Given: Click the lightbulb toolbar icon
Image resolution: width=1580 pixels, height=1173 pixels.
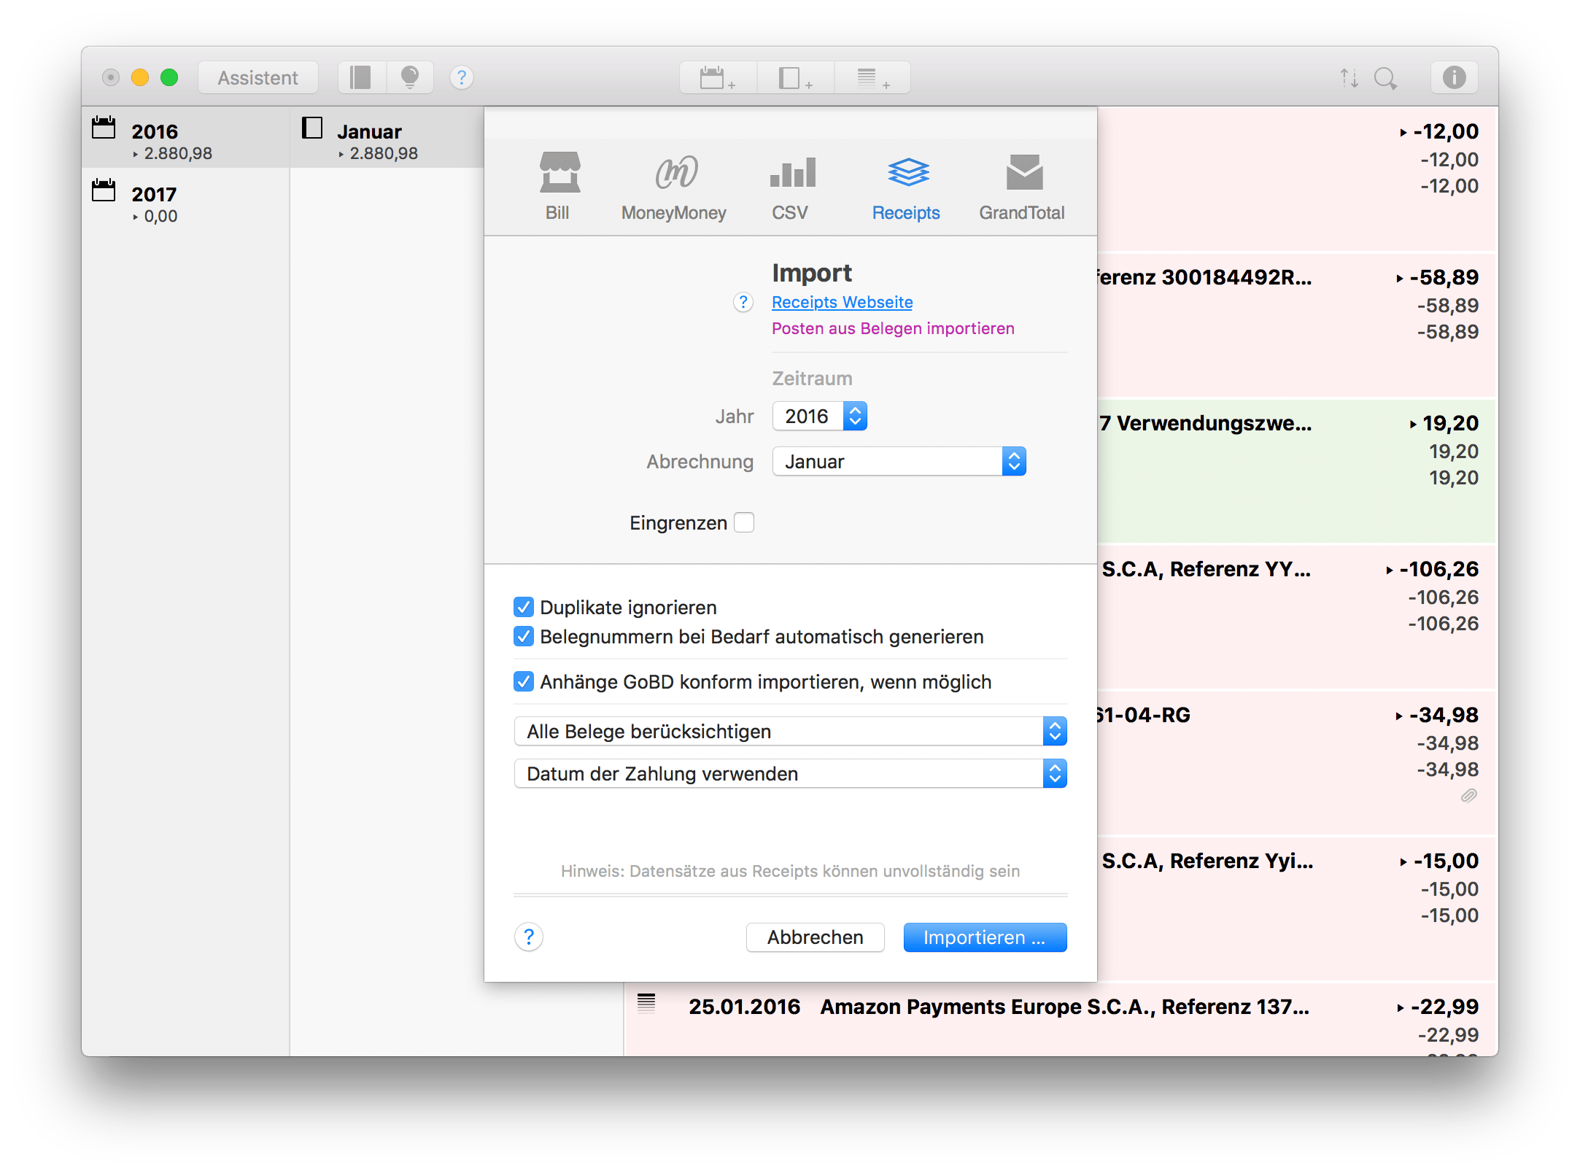Looking at the screenshot, I should coord(410,77).
